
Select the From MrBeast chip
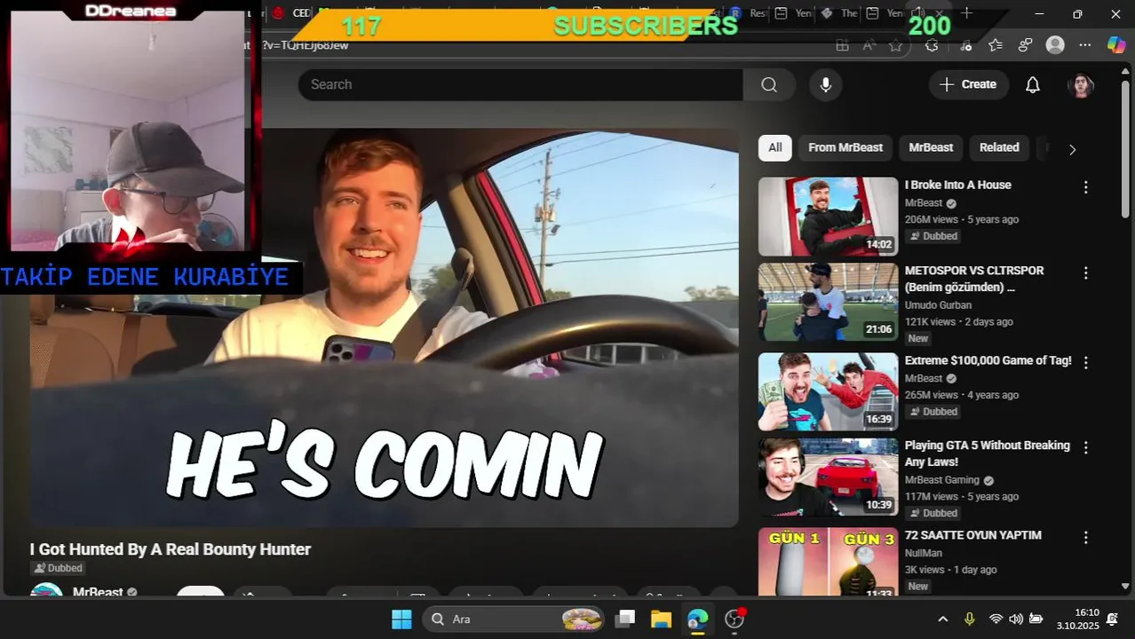(x=845, y=147)
